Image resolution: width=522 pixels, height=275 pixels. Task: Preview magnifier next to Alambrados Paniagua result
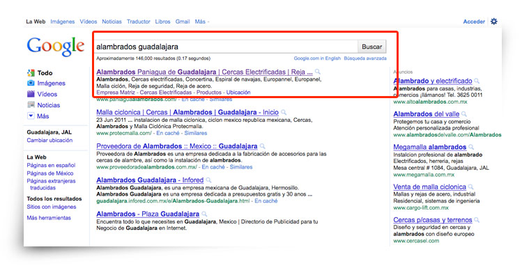[318, 72]
